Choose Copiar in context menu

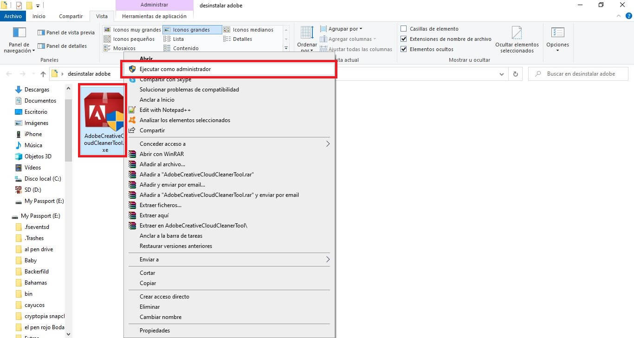coord(148,283)
